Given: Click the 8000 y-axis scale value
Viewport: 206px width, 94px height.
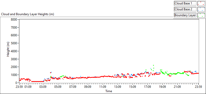Looking at the screenshot, I should coord(14,20).
